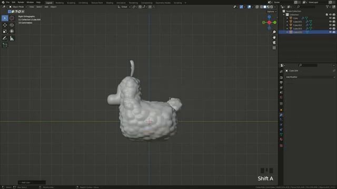Click the pan view hand icon
Image resolution: width=337 pixels, height=189 pixels.
click(x=274, y=37)
